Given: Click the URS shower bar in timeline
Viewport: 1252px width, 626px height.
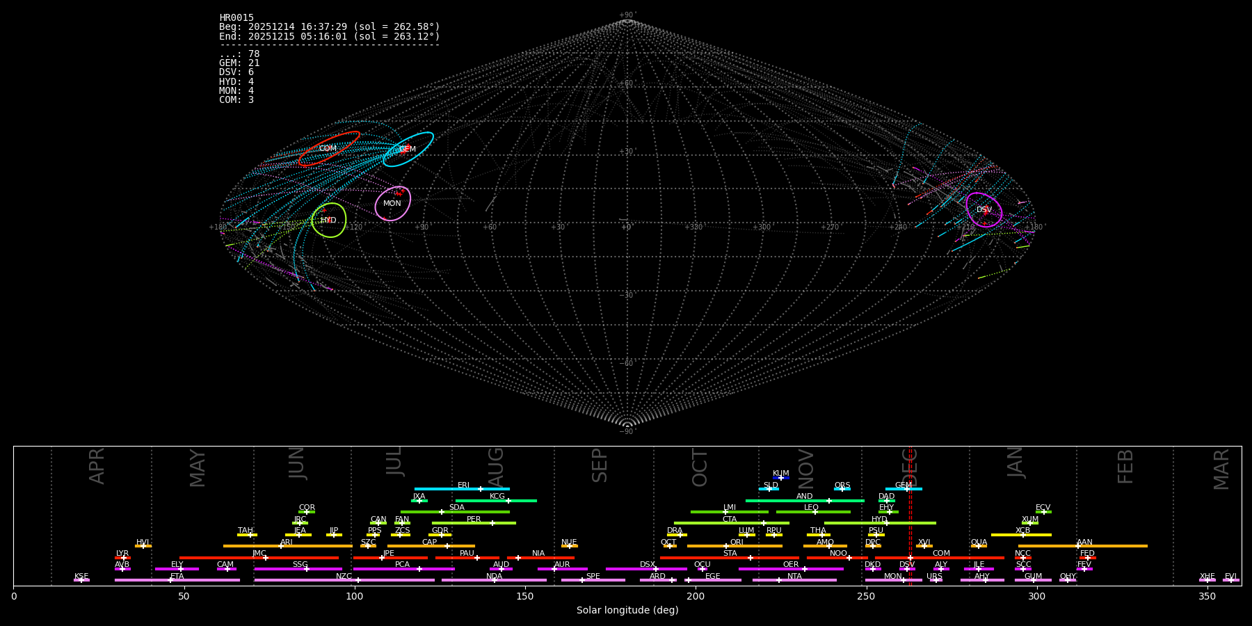Looking at the screenshot, I should pos(936,580).
